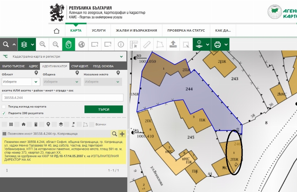The width and height of the screenshot is (297, 192).
Task: Tick the 'Всички' filter checkbox
Action: [92, 124]
